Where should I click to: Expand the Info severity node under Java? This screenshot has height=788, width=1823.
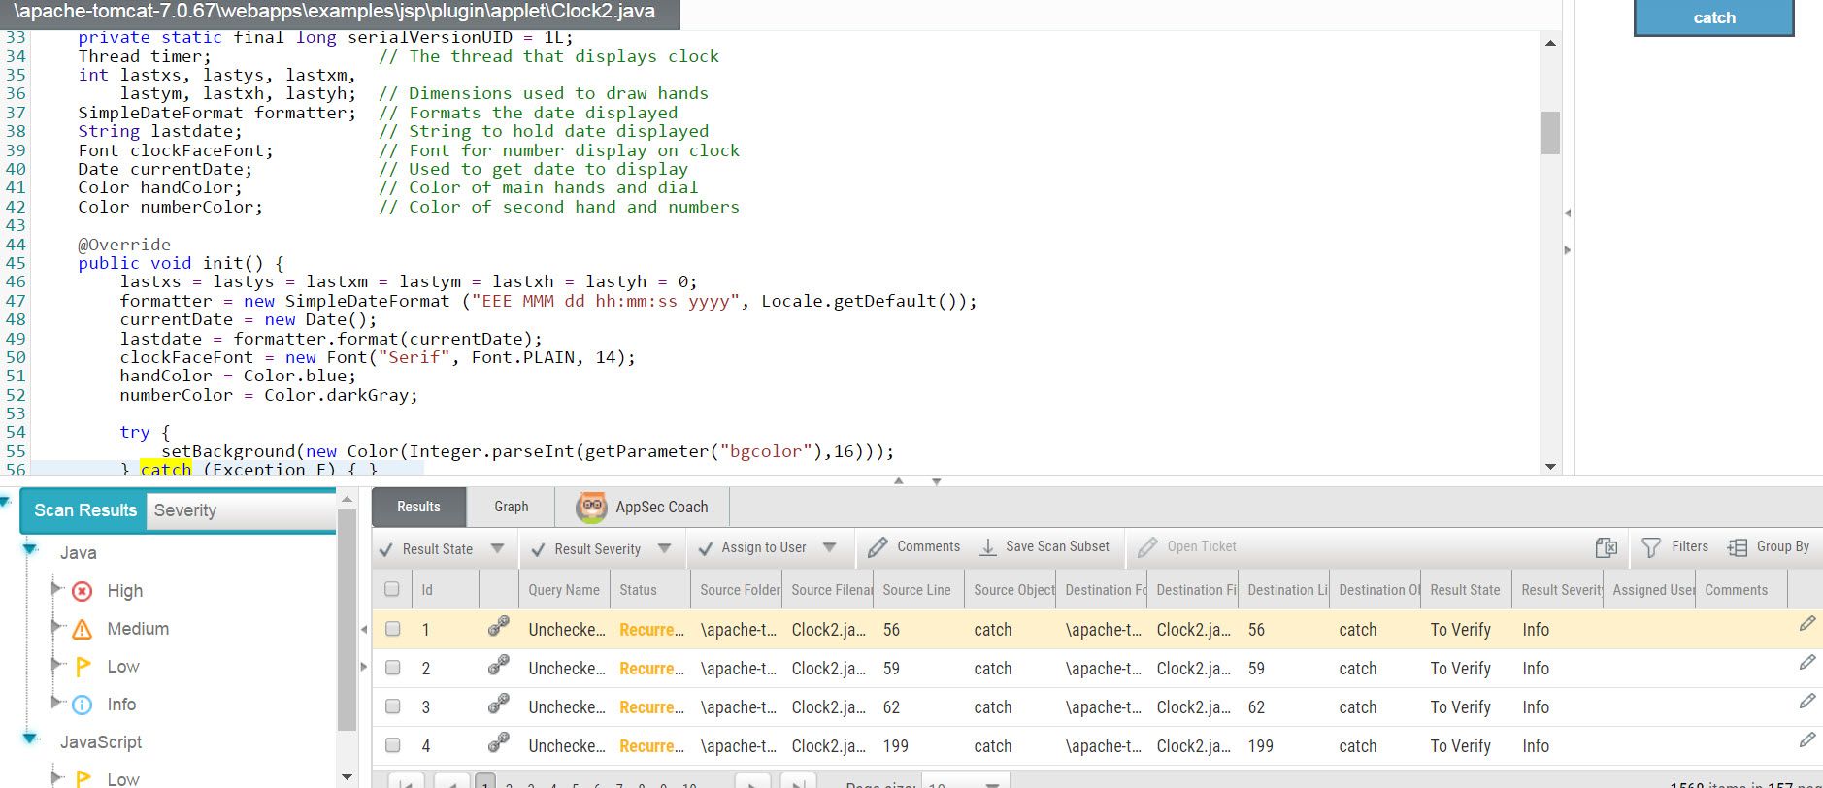coord(55,702)
